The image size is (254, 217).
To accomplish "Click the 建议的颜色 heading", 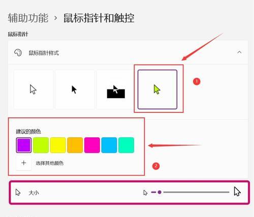I will (x=28, y=132).
